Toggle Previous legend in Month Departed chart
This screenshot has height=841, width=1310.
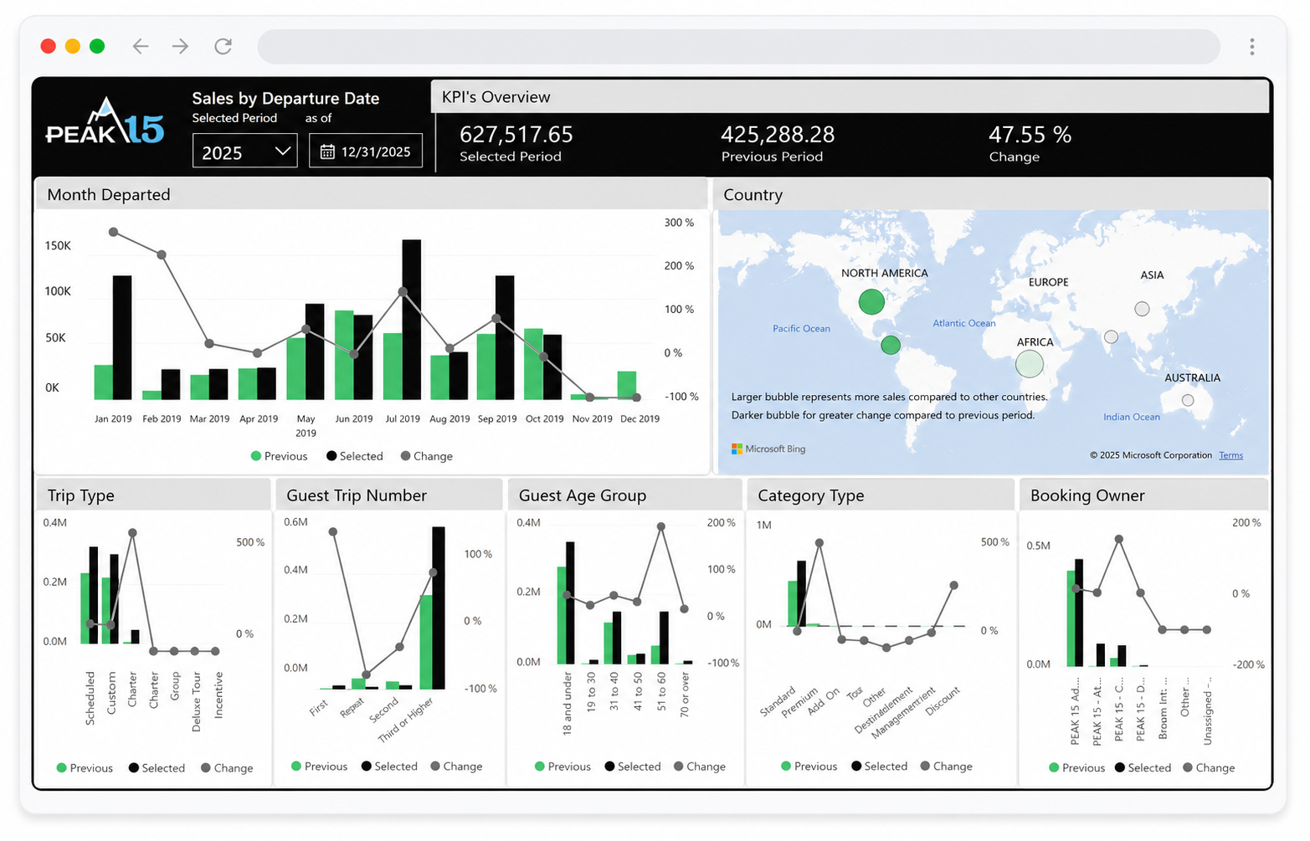click(x=280, y=456)
